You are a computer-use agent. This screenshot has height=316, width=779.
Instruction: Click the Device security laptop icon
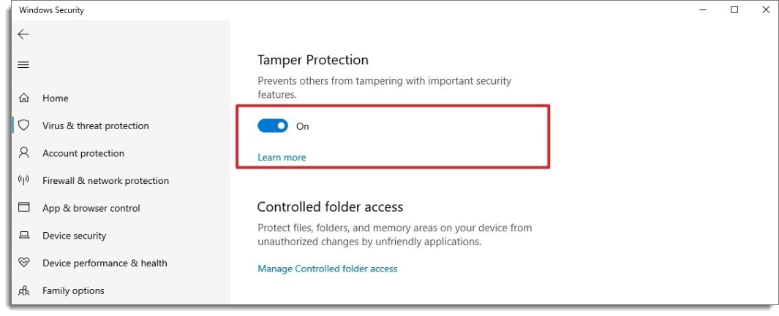pos(24,235)
